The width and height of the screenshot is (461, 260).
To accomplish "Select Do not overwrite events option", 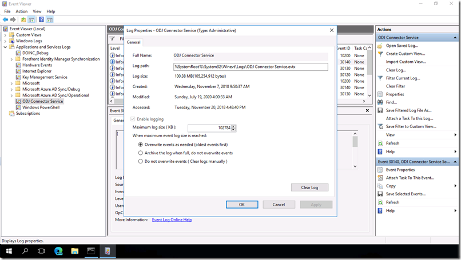I will click(141, 161).
